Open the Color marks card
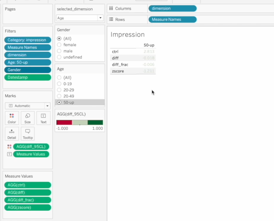This screenshot has width=274, height=221. tap(12, 118)
